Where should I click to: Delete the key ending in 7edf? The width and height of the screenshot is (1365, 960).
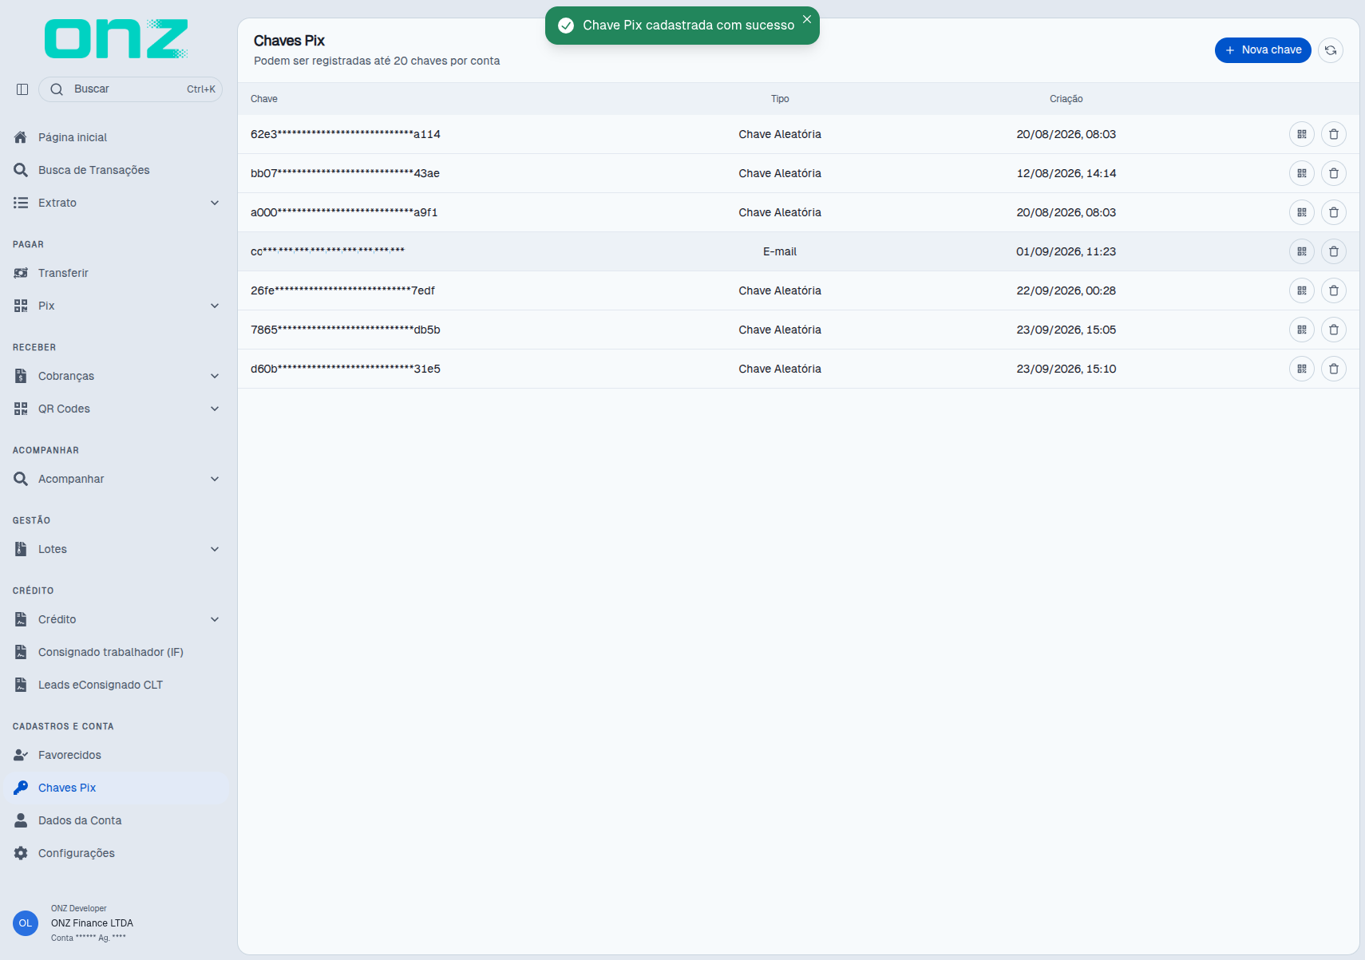click(x=1334, y=290)
